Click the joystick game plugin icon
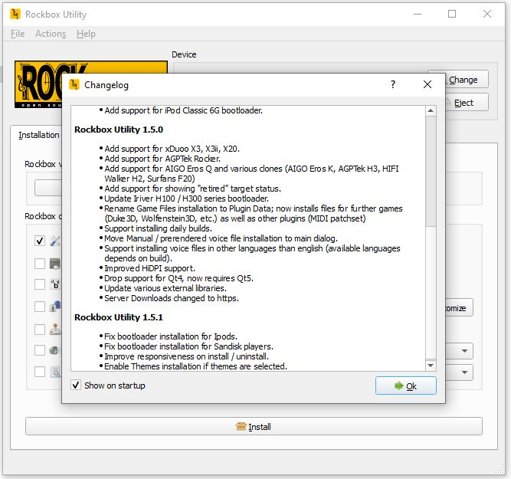511x479 pixels. tap(55, 329)
